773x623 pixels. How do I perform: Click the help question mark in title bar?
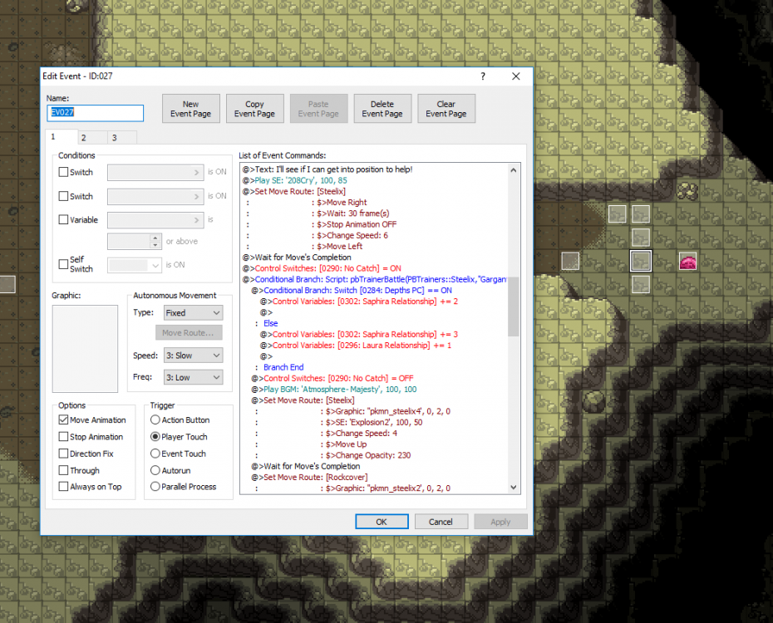[x=483, y=76]
